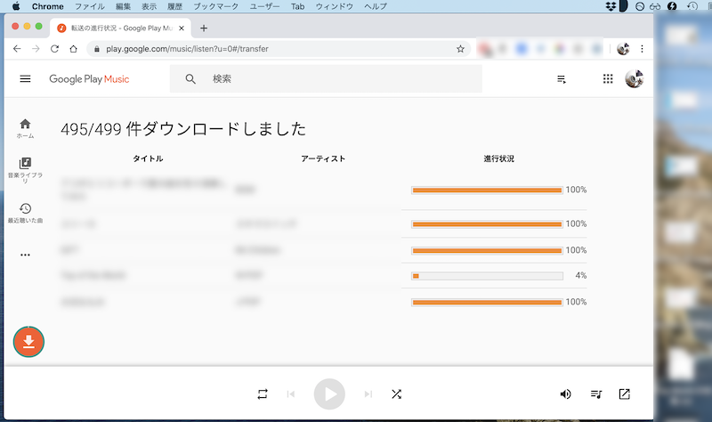Image resolution: width=712 pixels, height=422 pixels.
Task: Toggle repeat mode in player
Action: click(x=263, y=394)
